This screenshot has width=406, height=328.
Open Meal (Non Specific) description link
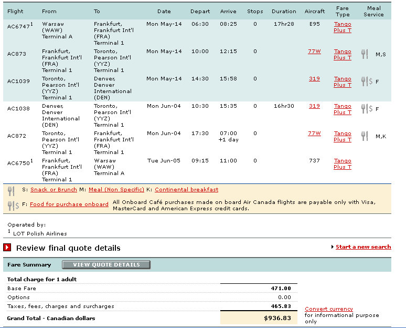(116, 189)
